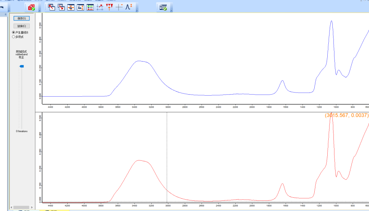369x211 pixels.
Task: Open the dropdown arrow after the peak tools toolbar
Action: tap(137, 10)
